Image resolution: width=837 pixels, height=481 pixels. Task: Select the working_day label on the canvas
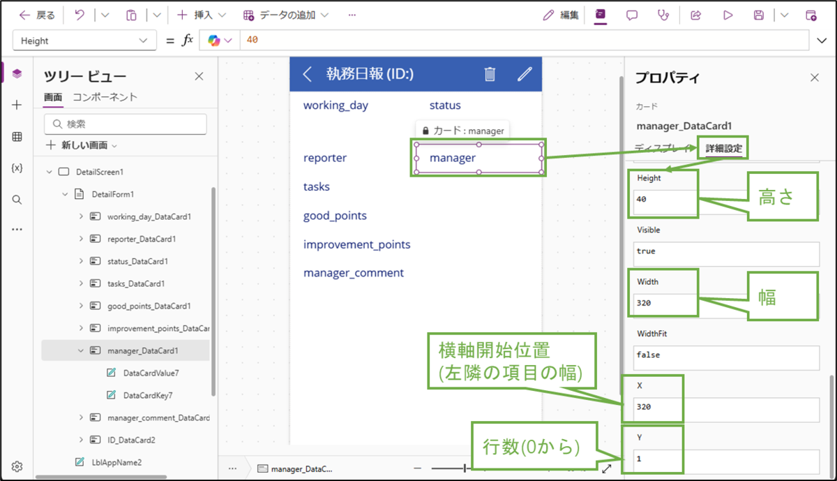click(x=335, y=105)
